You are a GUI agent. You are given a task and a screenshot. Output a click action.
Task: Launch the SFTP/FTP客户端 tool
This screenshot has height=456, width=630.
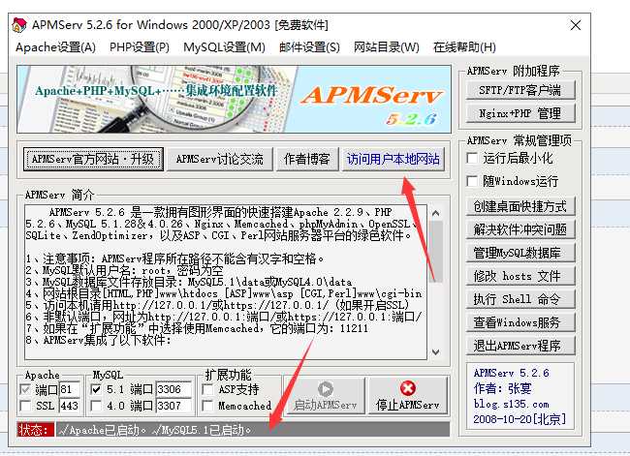520,90
